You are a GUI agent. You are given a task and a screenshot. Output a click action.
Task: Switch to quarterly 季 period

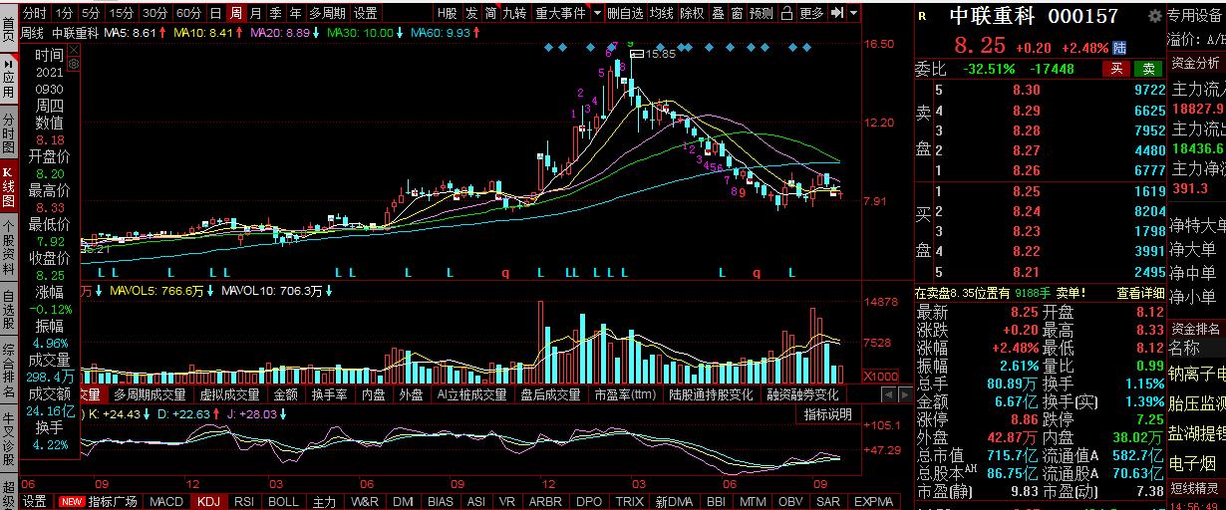[x=276, y=13]
